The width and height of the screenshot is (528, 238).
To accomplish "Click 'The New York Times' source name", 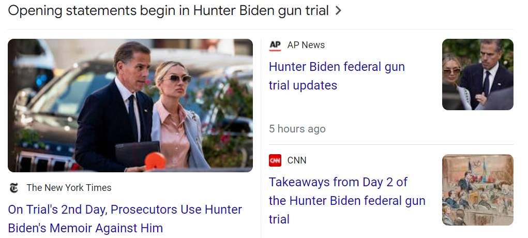I will click(69, 188).
